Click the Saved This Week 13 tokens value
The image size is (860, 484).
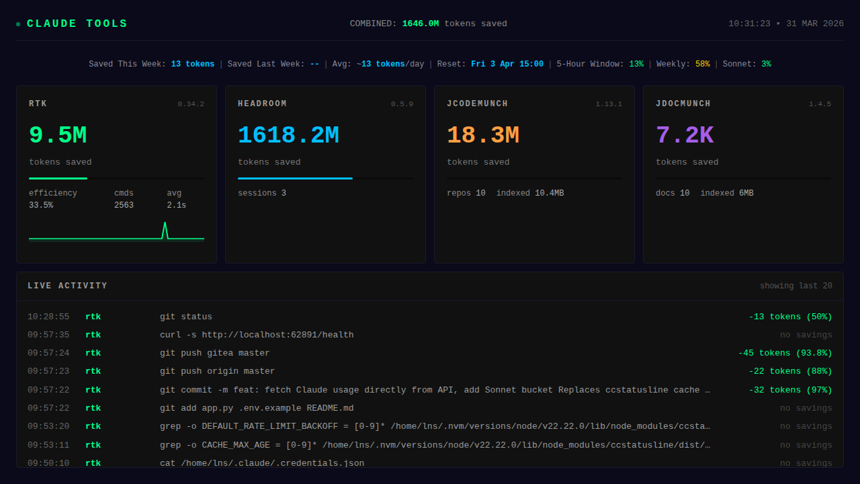[x=193, y=65]
